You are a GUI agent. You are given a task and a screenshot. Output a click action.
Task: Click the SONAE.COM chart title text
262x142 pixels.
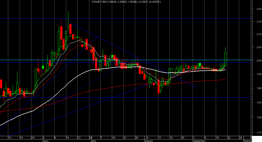point(126,2)
